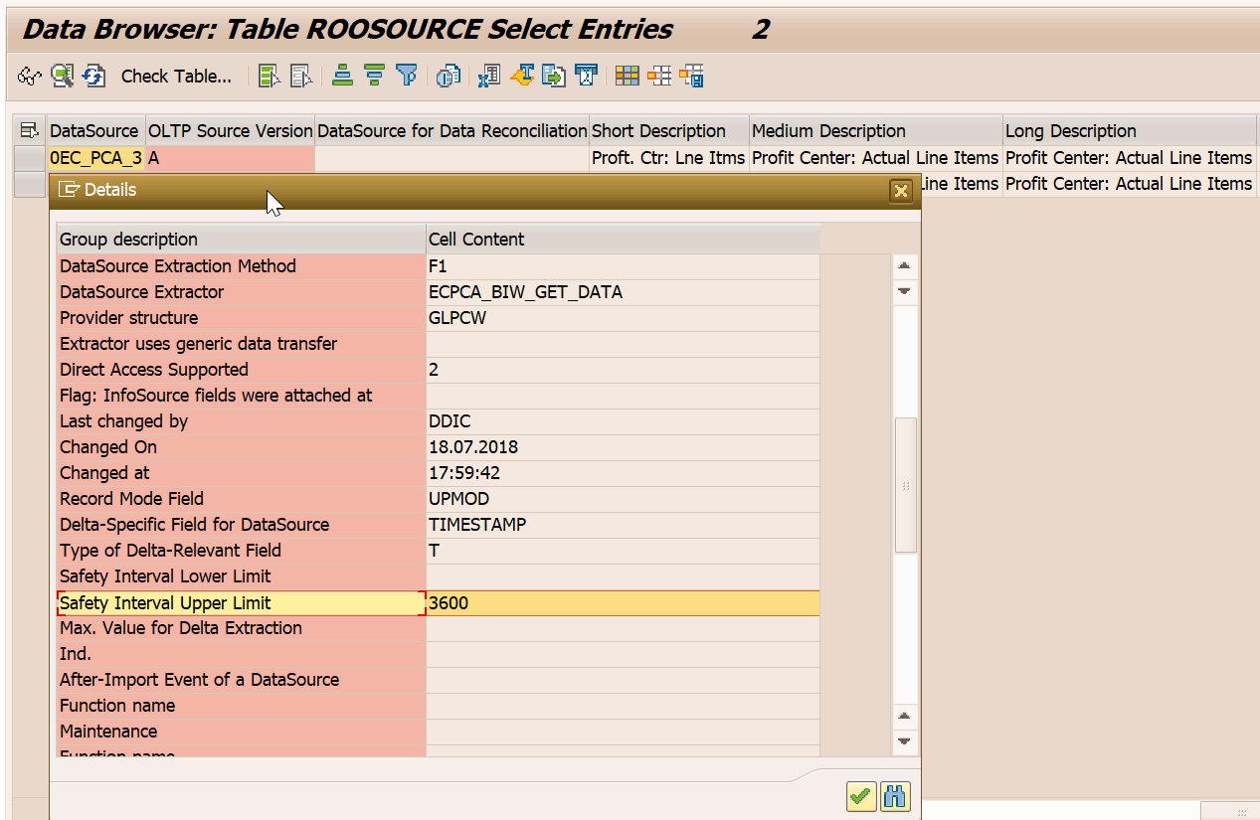Click the OLTP Source Version column header

(230, 131)
